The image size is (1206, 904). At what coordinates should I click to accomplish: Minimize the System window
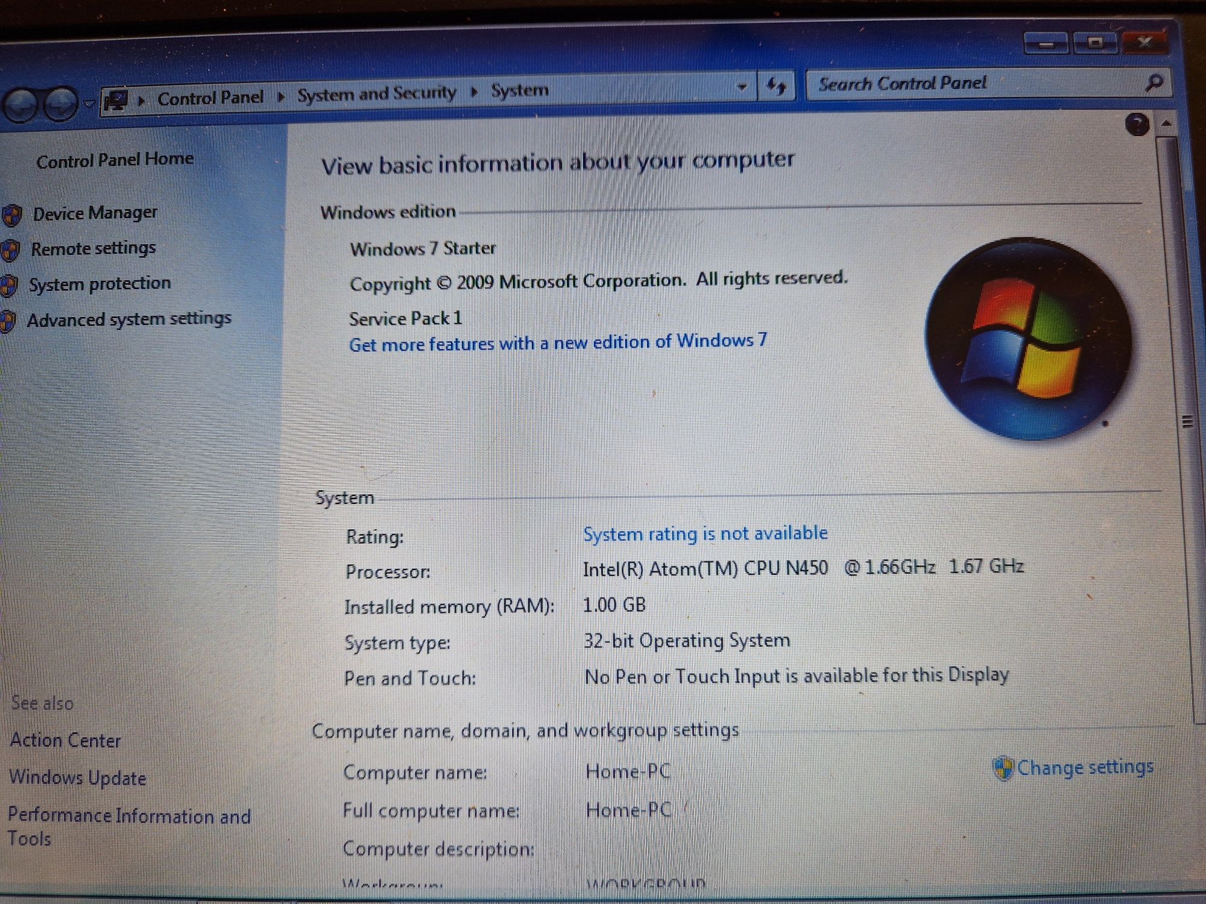[1046, 44]
